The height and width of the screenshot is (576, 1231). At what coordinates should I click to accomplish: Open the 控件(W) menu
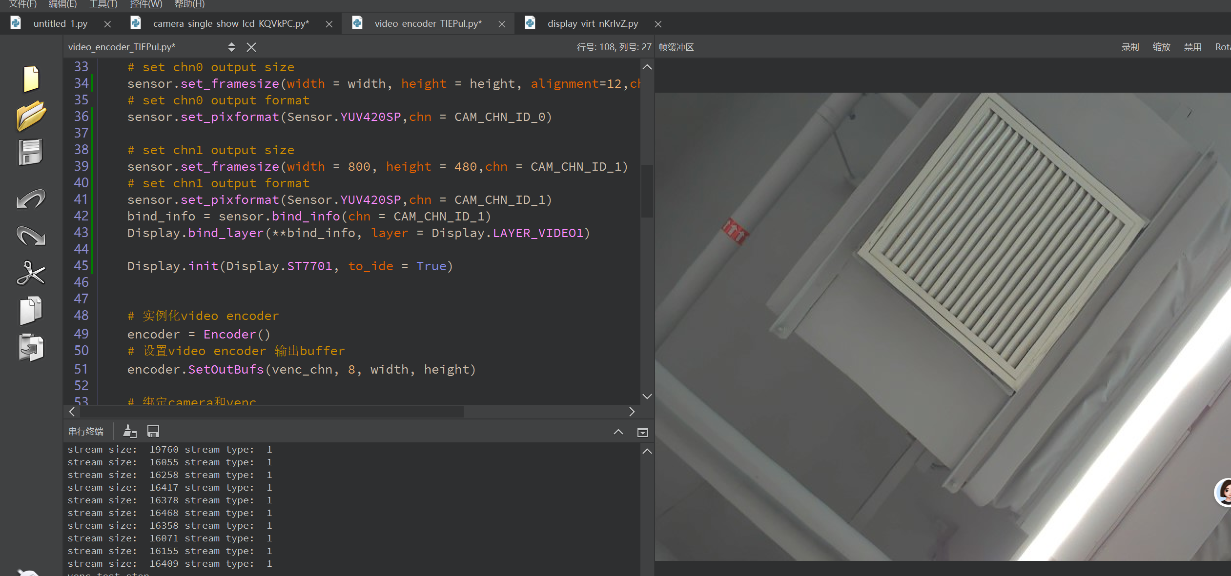click(146, 4)
